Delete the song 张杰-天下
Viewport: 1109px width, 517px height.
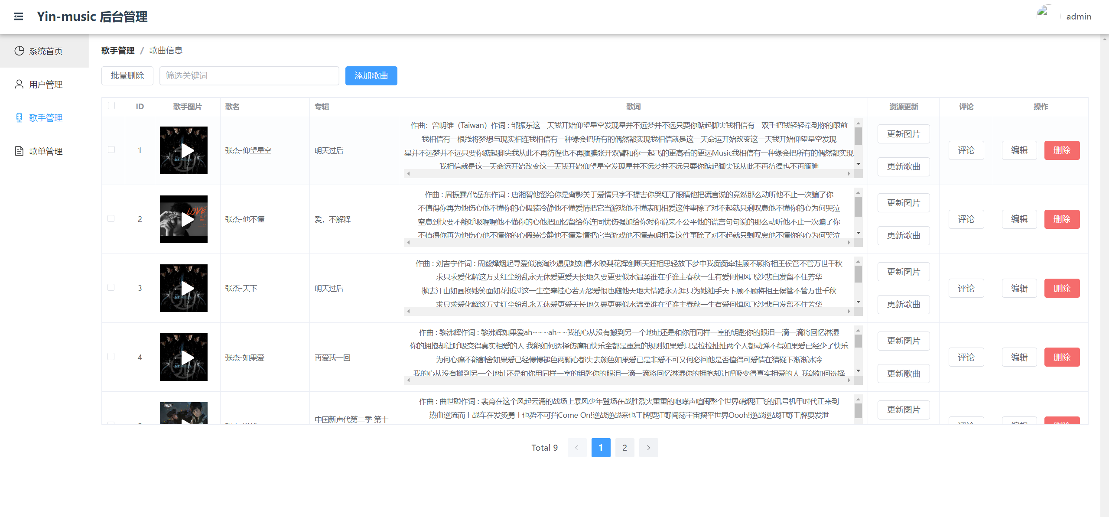coord(1062,288)
